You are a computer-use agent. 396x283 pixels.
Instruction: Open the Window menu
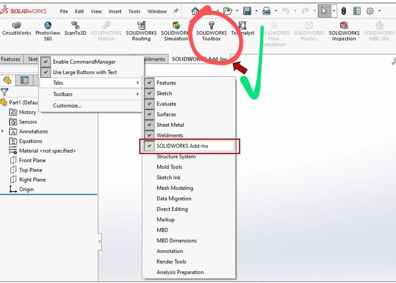pyautogui.click(x=157, y=11)
